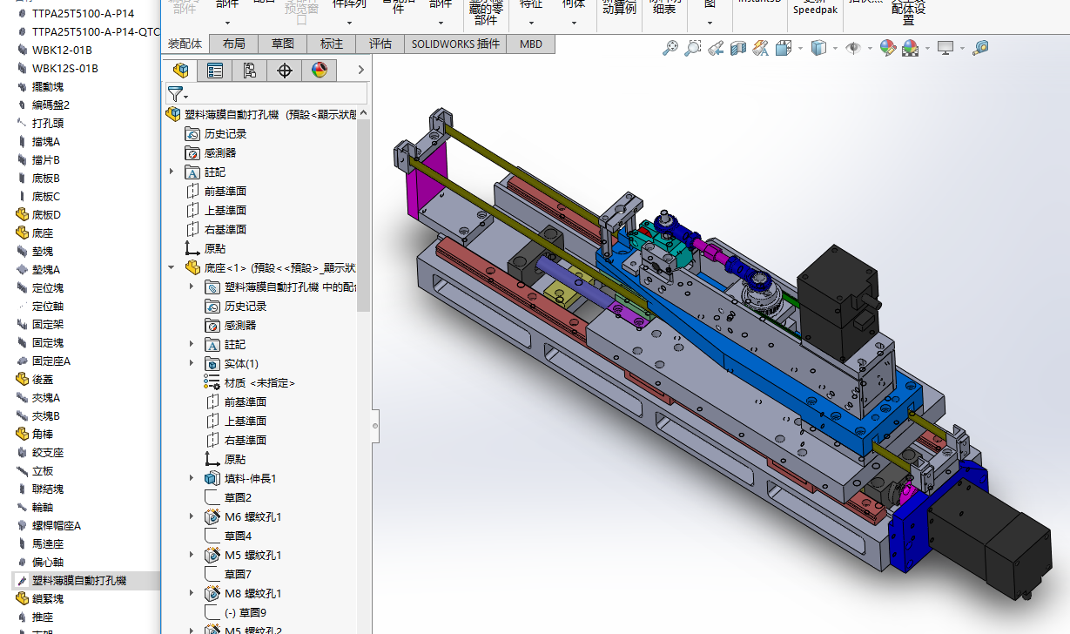Select 偏心軸 in the parts list

click(48, 562)
